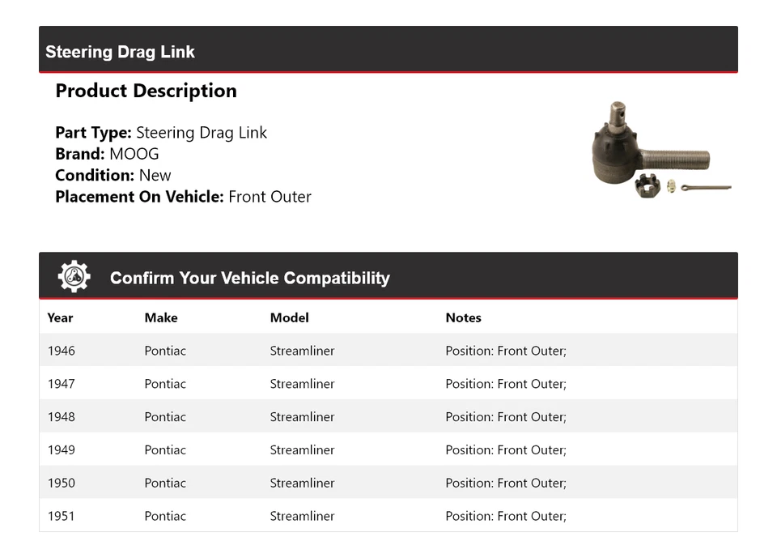Click the Brand MOOG text
This screenshot has width=777, height=558.
coord(107,154)
